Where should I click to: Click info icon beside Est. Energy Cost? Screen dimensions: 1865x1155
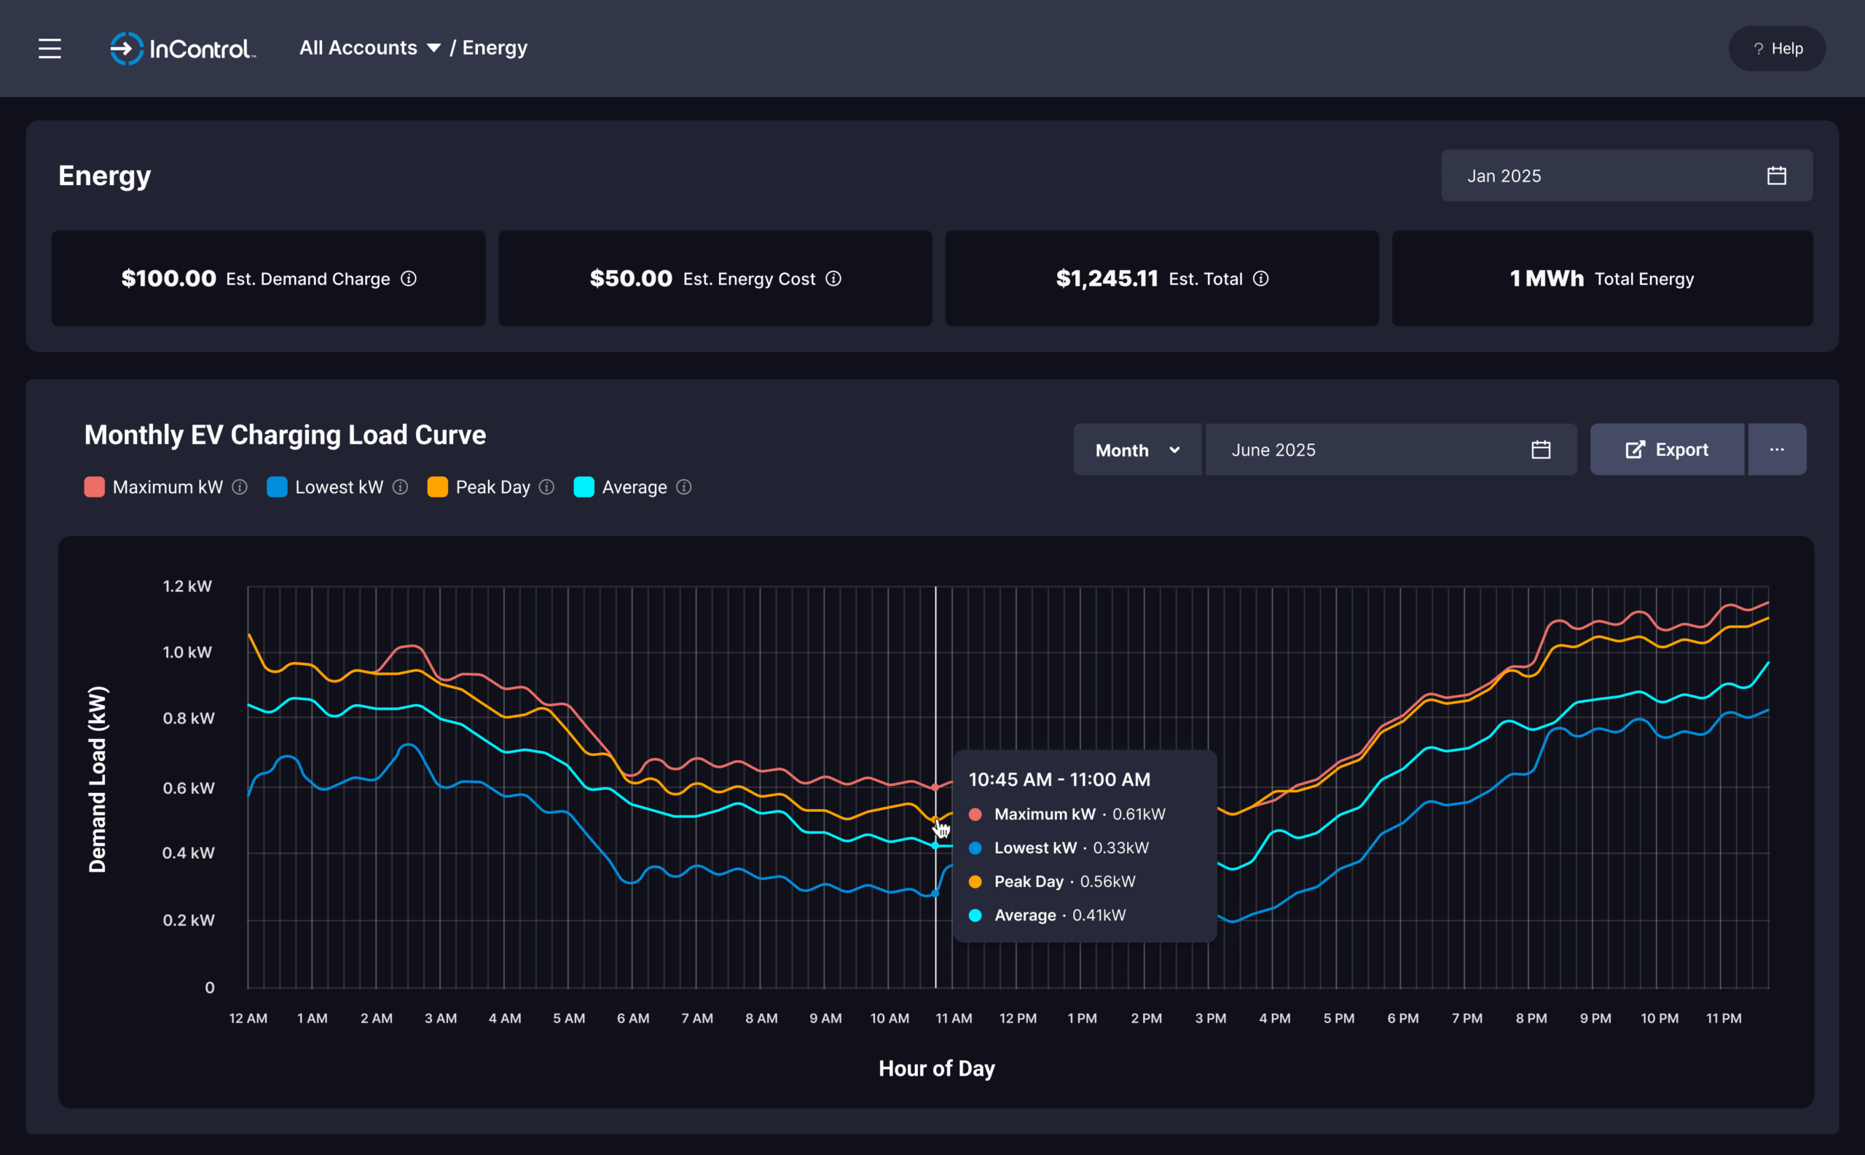tap(833, 279)
